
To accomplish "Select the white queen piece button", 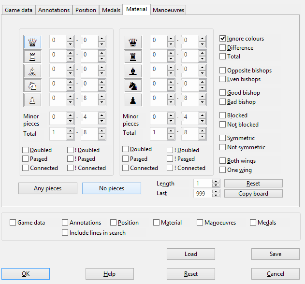I will click(x=32, y=42).
